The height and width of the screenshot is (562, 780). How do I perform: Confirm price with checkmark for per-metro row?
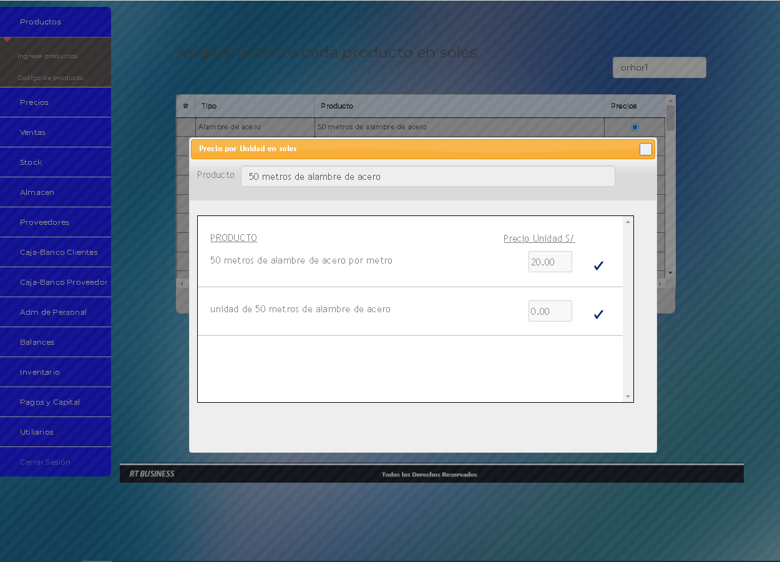click(598, 266)
